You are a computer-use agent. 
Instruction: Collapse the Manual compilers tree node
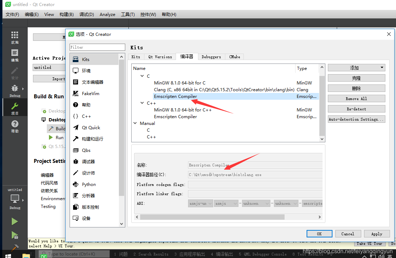click(135, 123)
